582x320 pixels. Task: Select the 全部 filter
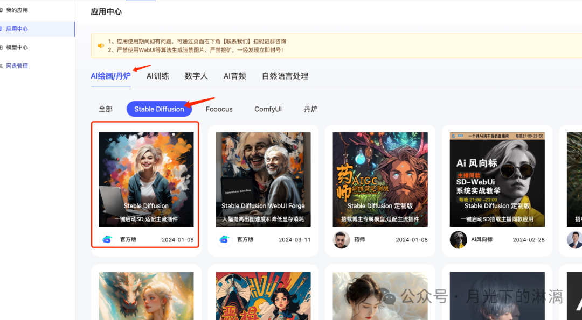[106, 109]
